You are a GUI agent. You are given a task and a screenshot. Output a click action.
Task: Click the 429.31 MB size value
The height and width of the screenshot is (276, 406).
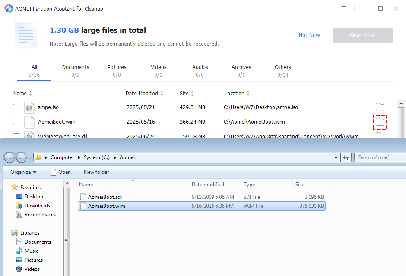point(192,107)
